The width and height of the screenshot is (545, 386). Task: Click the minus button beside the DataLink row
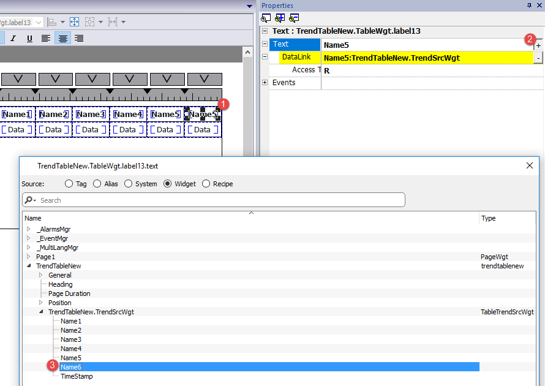[537, 58]
